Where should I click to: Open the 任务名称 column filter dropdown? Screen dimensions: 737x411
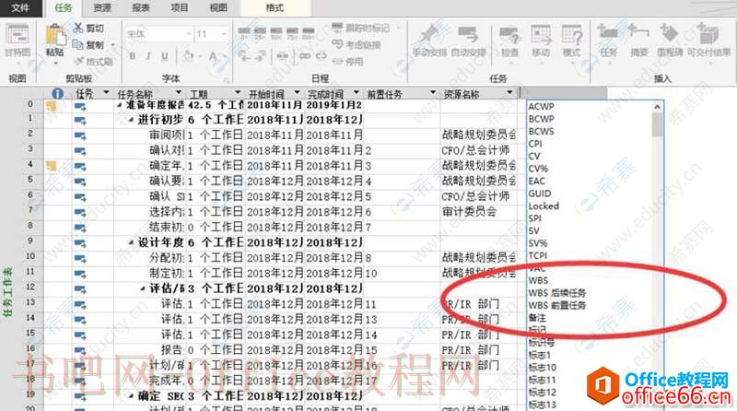coord(178,93)
